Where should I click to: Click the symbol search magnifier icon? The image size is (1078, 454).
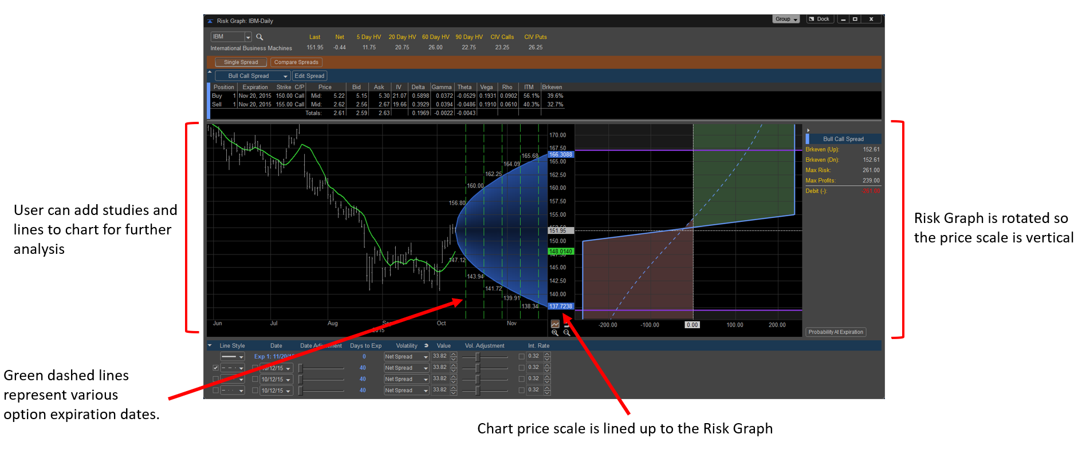tap(259, 37)
